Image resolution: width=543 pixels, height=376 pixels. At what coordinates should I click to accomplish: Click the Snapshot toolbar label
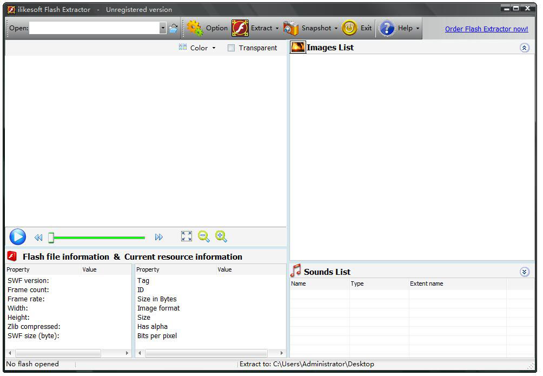point(316,28)
